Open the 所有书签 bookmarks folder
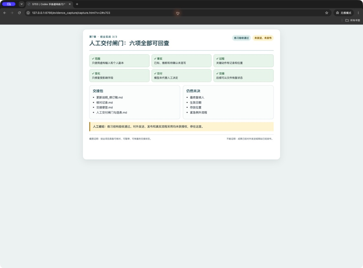 point(352,20)
